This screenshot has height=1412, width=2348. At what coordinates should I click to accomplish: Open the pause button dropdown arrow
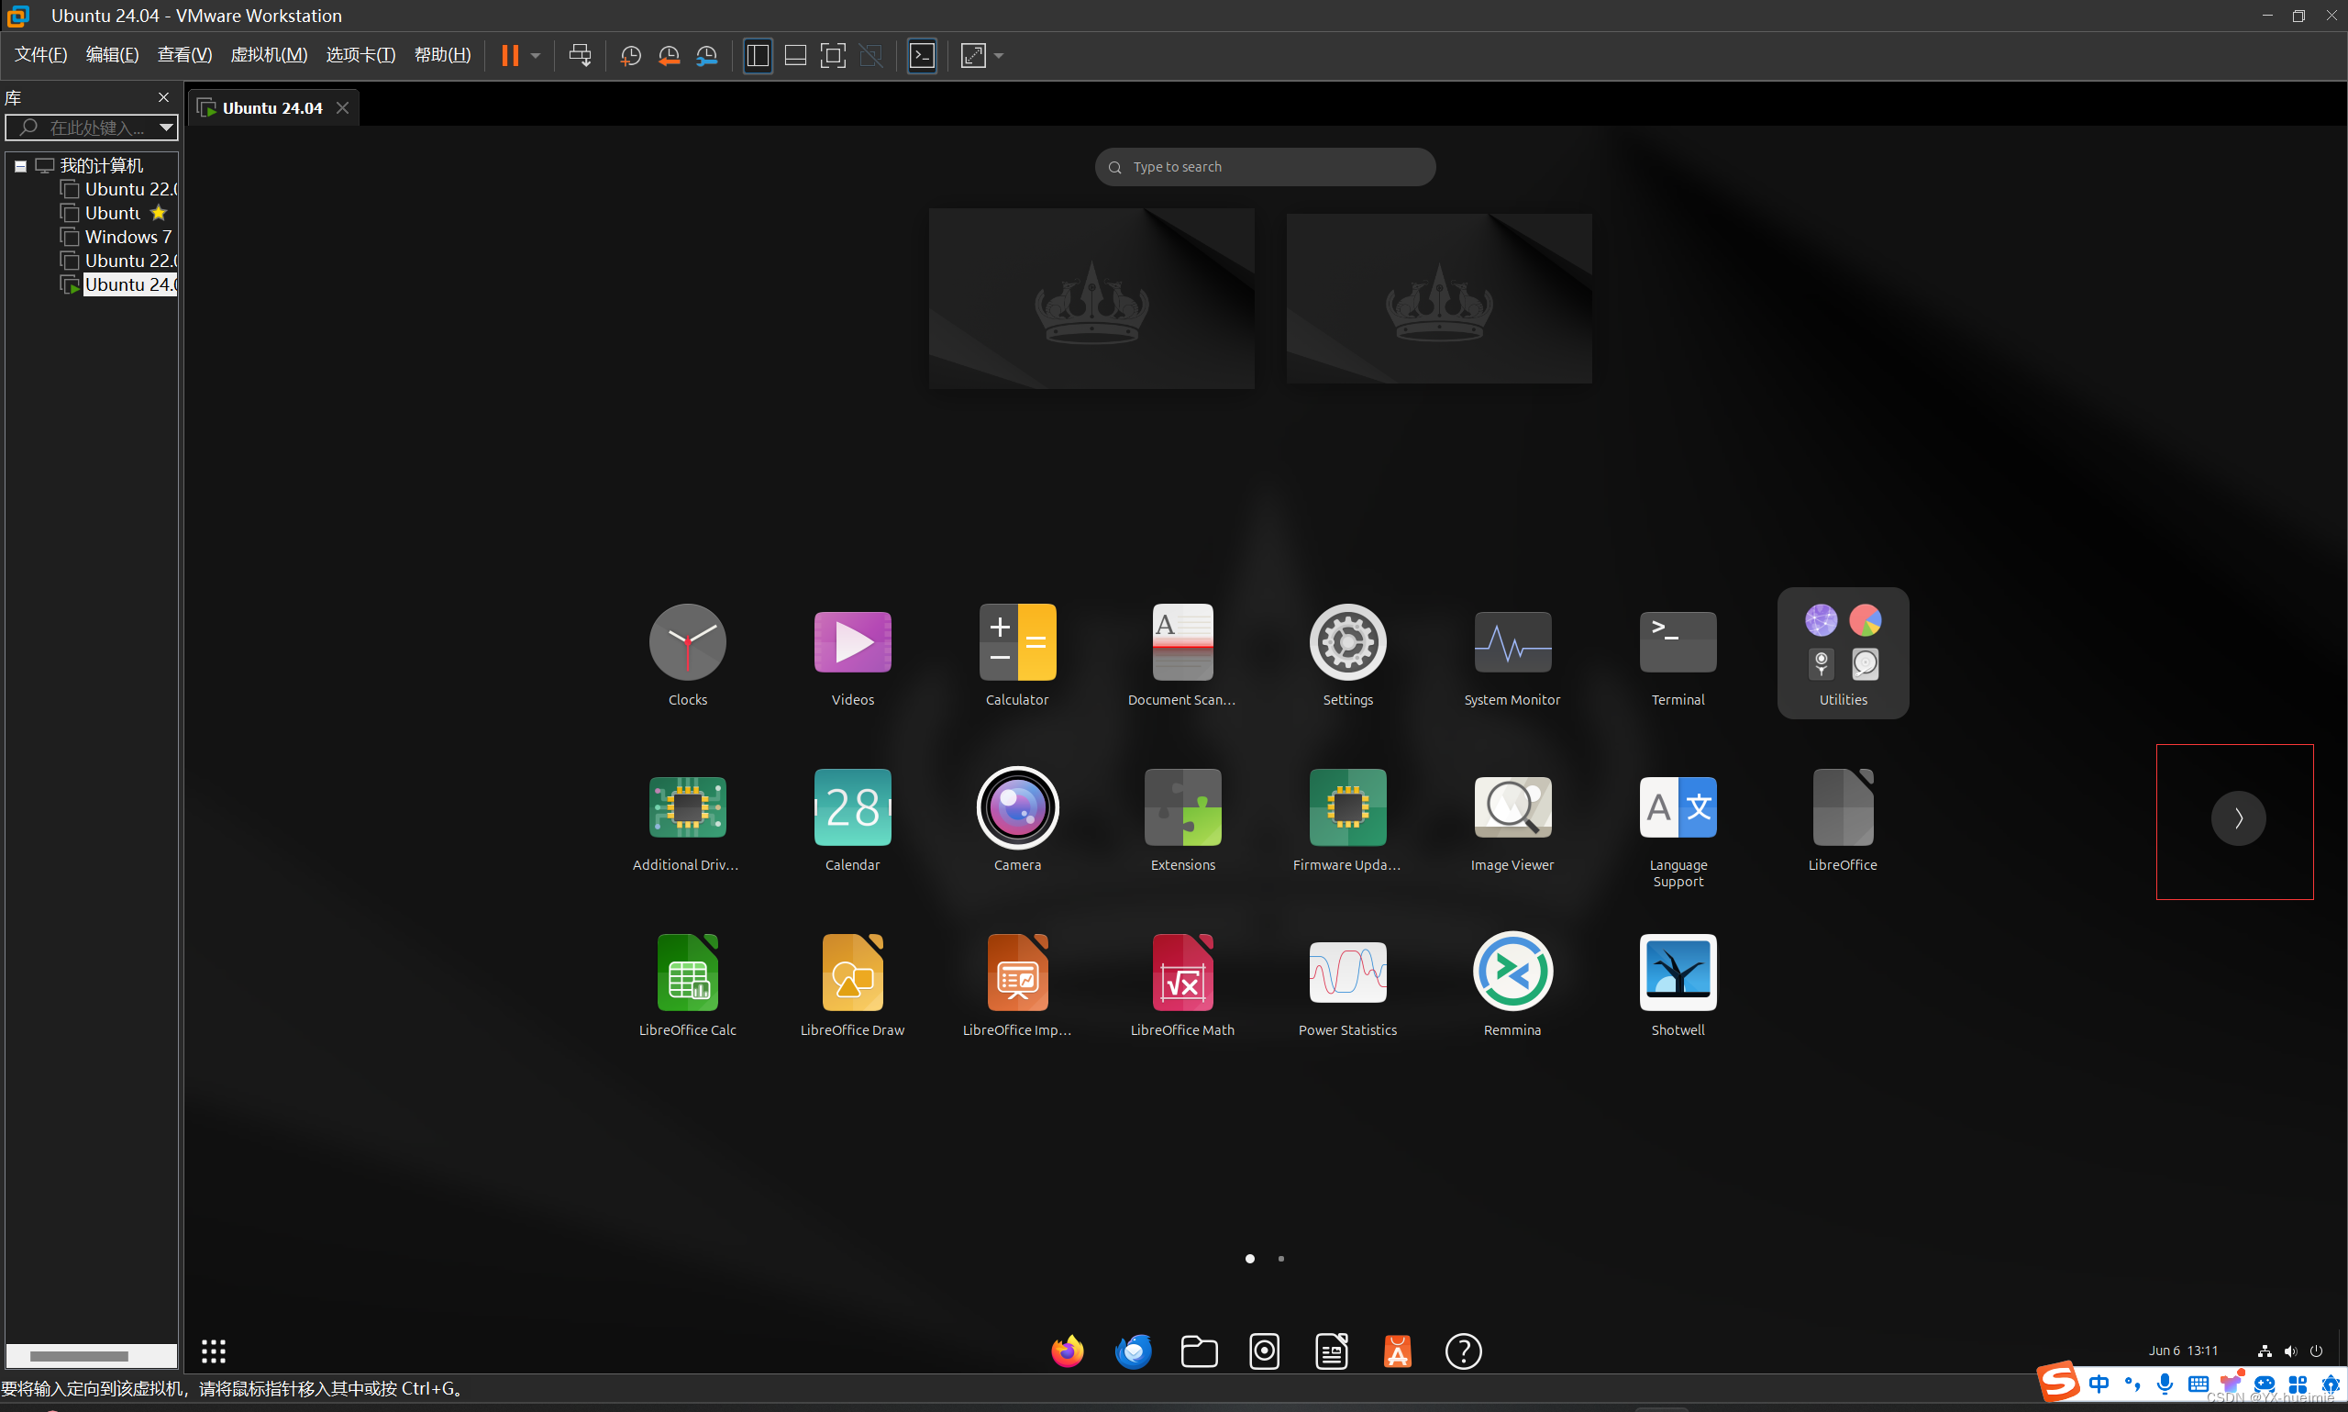pos(536,55)
